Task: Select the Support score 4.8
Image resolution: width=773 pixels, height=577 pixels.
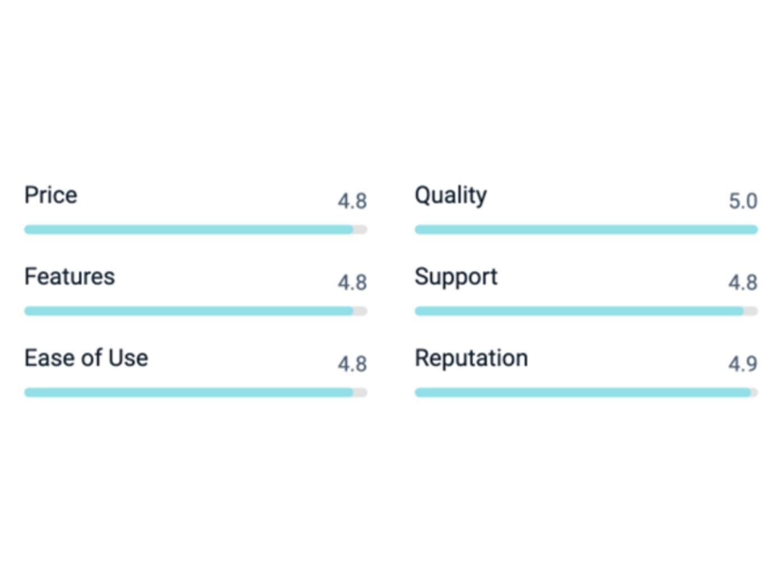Action: pyautogui.click(x=743, y=282)
